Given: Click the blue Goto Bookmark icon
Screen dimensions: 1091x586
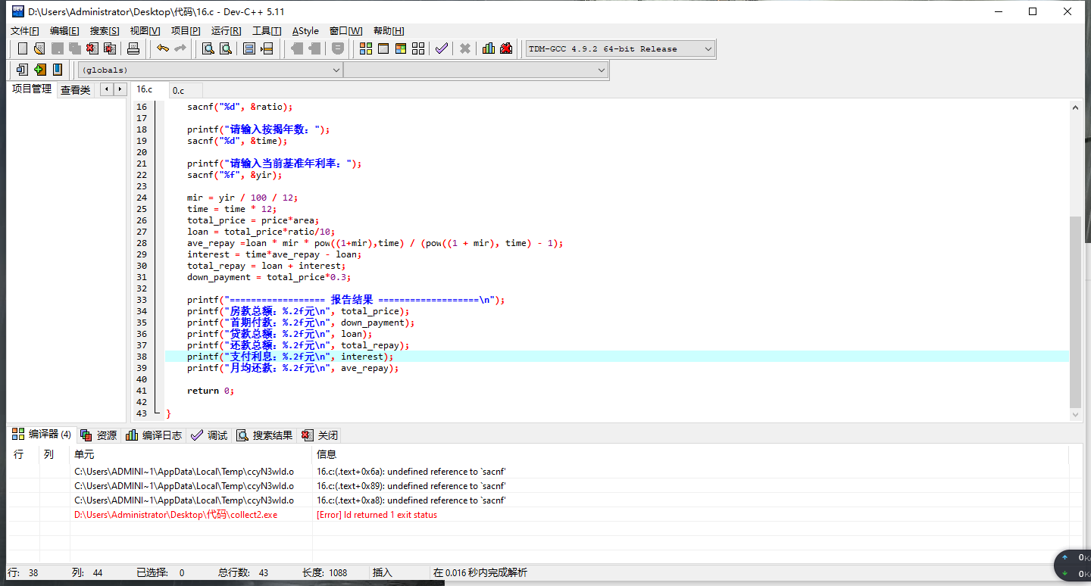Looking at the screenshot, I should point(57,70).
